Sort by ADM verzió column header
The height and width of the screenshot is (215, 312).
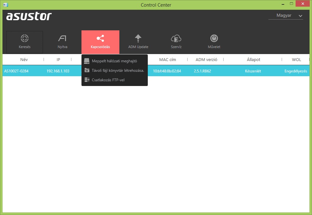tap(206, 59)
